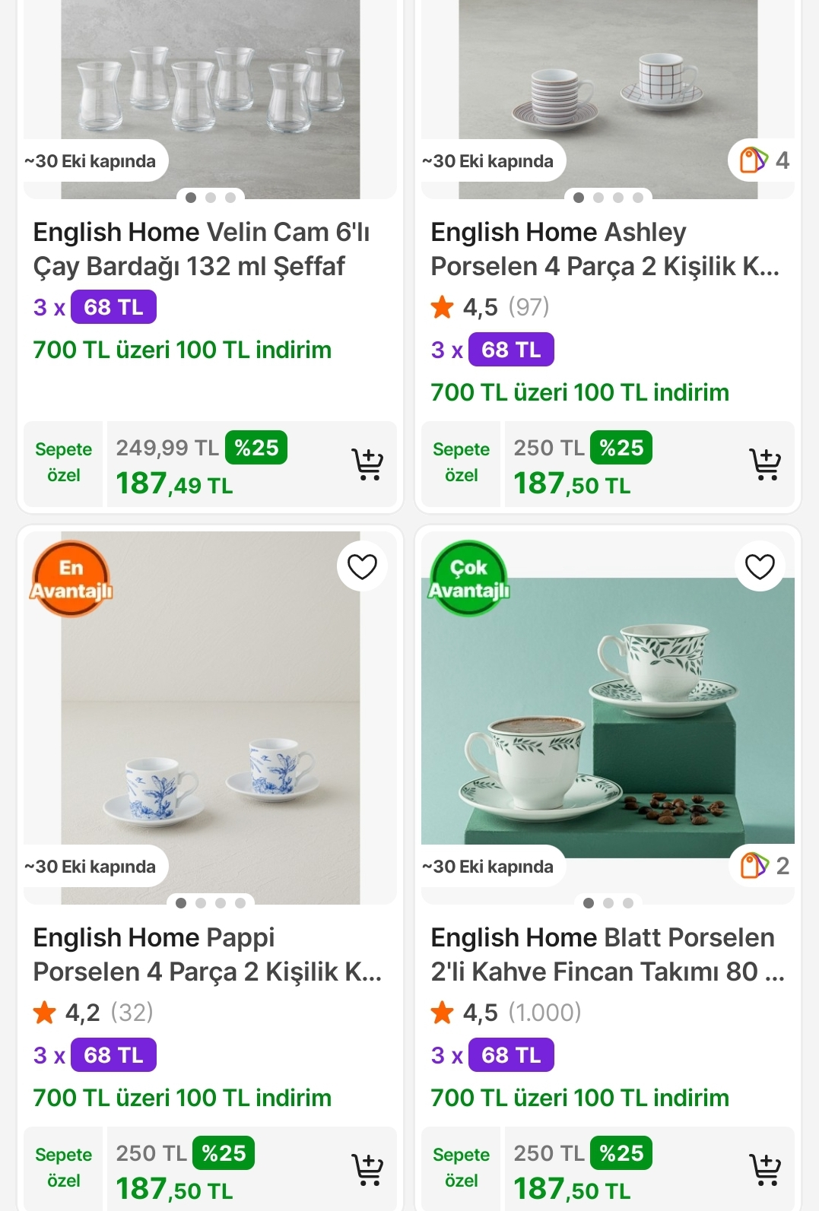
Task: Add Velin Cam tea glasses to cart
Action: click(x=367, y=464)
